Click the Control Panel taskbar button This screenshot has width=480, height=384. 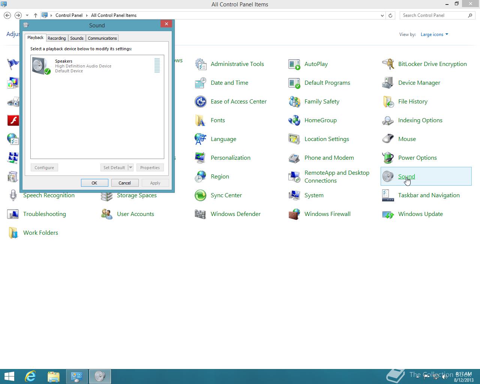pyautogui.click(x=77, y=376)
